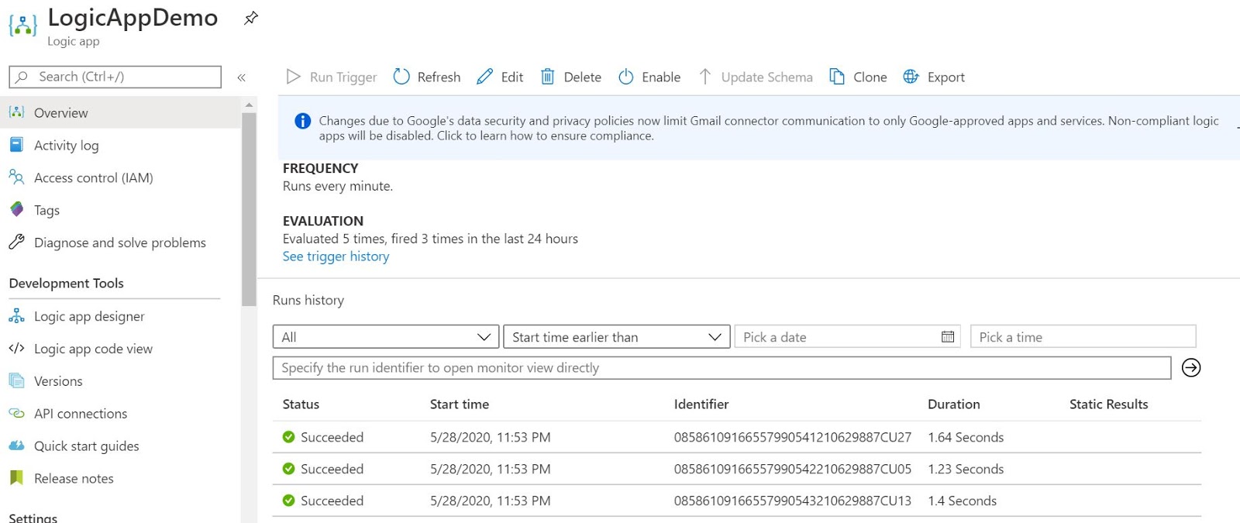Open calendar picker in date field
The width and height of the screenshot is (1240, 523).
pos(947,336)
